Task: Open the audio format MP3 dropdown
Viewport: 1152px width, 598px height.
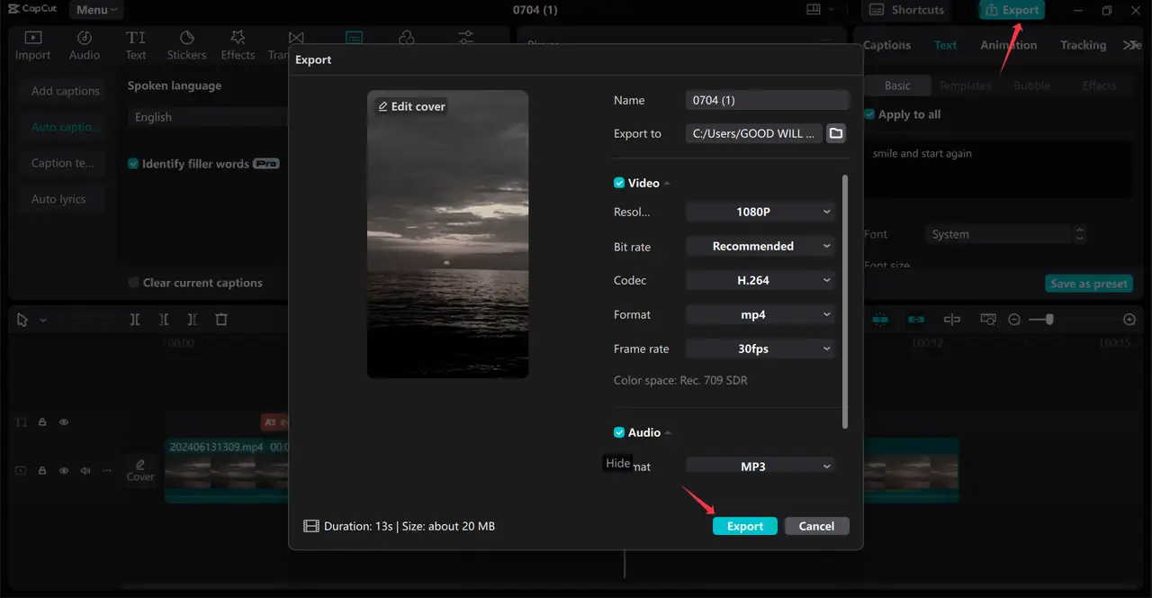Action: tap(760, 467)
